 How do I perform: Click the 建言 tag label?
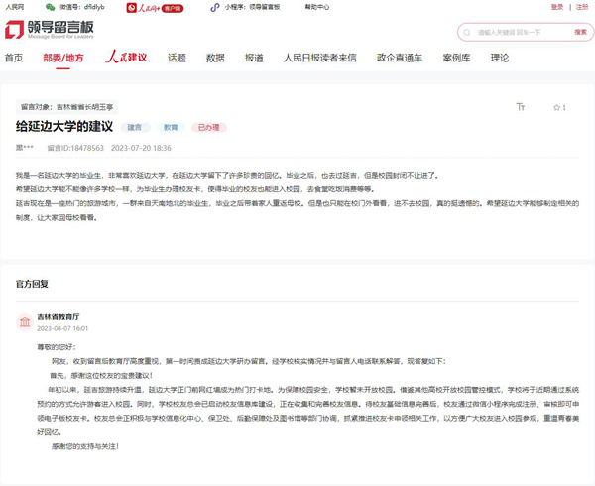pos(134,128)
